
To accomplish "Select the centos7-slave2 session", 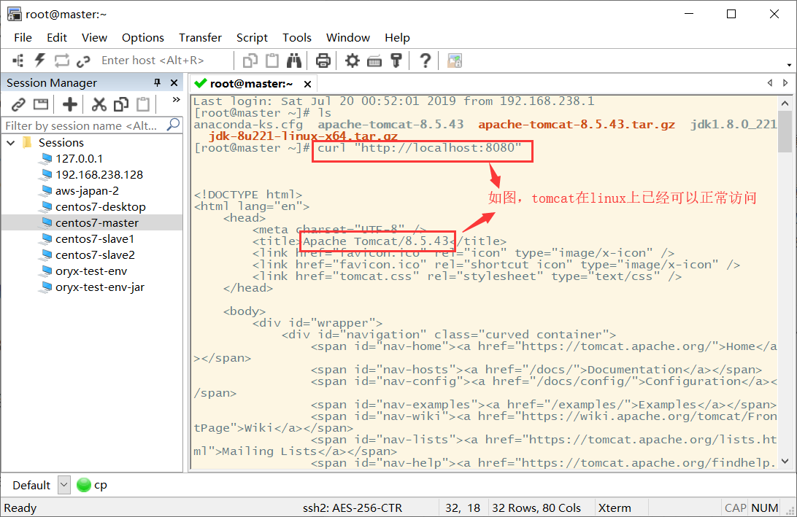I will click(x=95, y=255).
